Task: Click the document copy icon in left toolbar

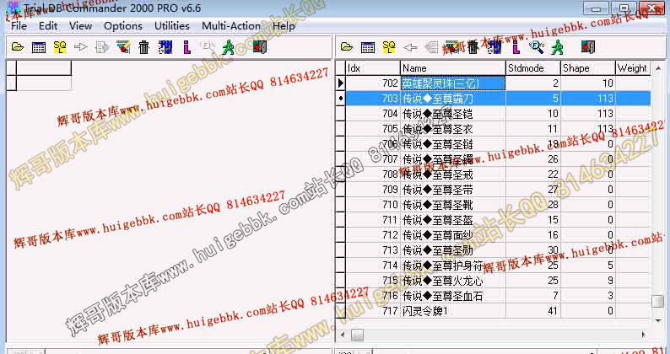Action: pyautogui.click(x=102, y=47)
